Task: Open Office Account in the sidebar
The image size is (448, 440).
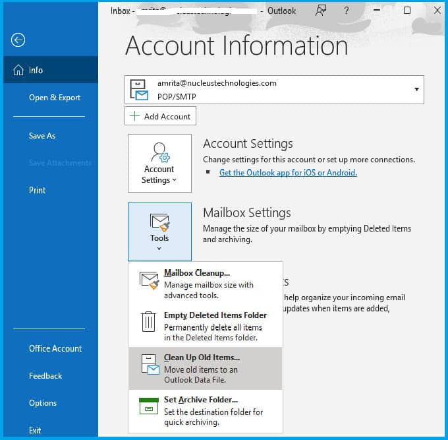Action: pos(55,348)
